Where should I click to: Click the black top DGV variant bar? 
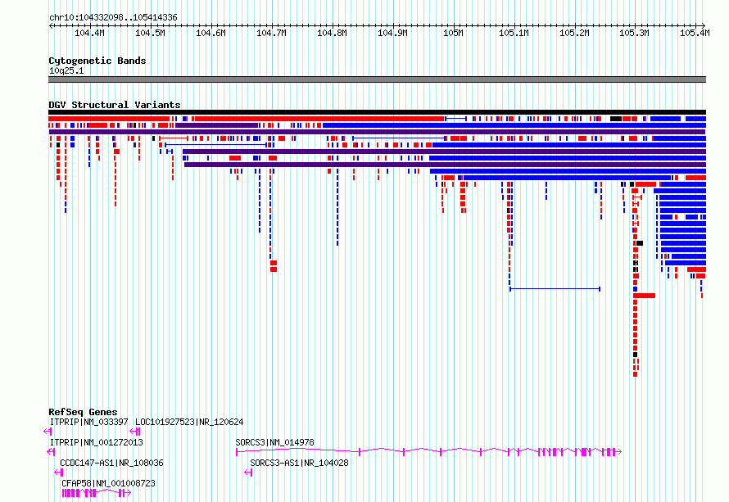tap(377, 112)
